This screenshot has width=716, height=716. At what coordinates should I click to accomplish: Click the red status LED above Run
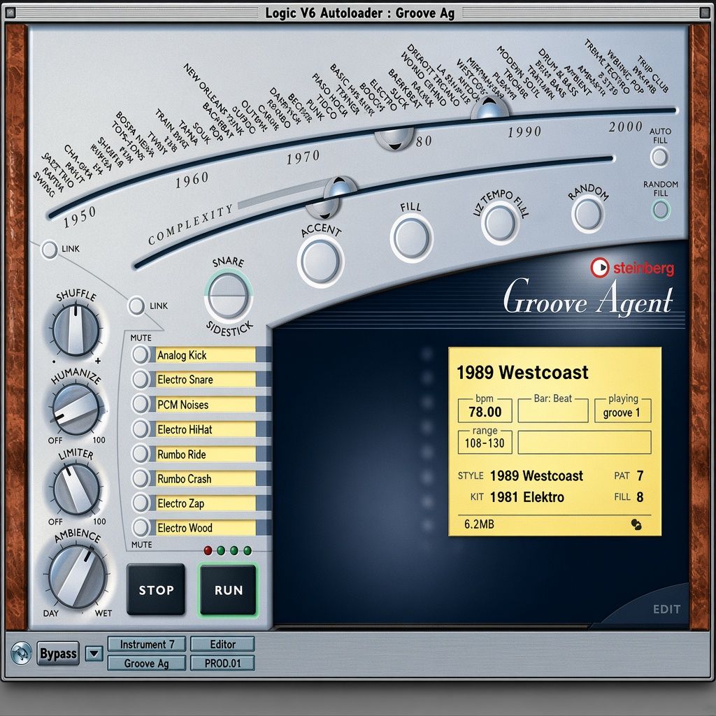click(x=208, y=550)
